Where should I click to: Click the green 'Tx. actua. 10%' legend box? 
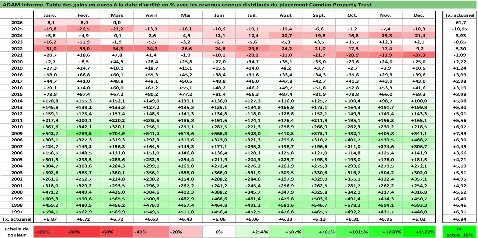click(459, 232)
